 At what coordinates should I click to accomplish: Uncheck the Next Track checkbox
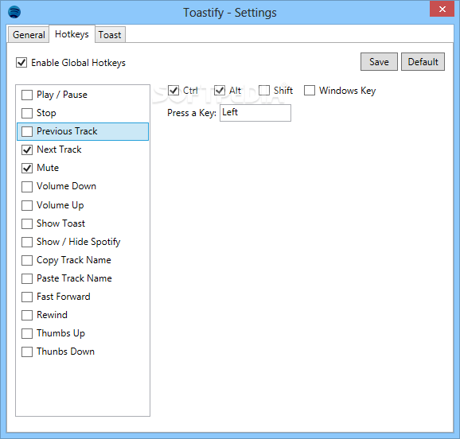click(x=27, y=150)
